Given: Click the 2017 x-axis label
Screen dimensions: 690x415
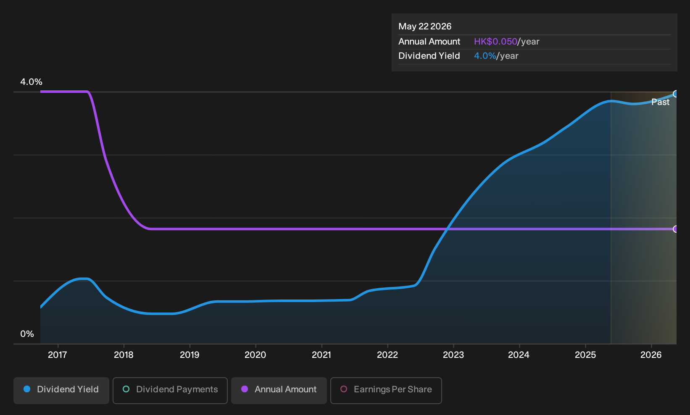Looking at the screenshot, I should click(x=58, y=355).
